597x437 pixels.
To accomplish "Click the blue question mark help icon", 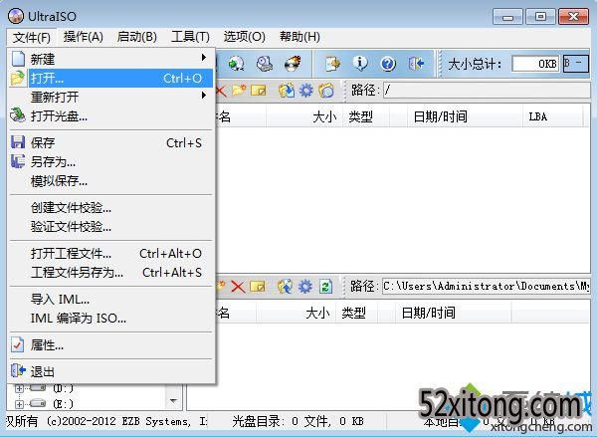I will [388, 64].
